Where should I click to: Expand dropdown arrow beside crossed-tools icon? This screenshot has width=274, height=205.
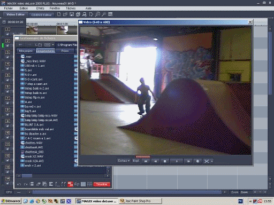[x=212, y=161]
